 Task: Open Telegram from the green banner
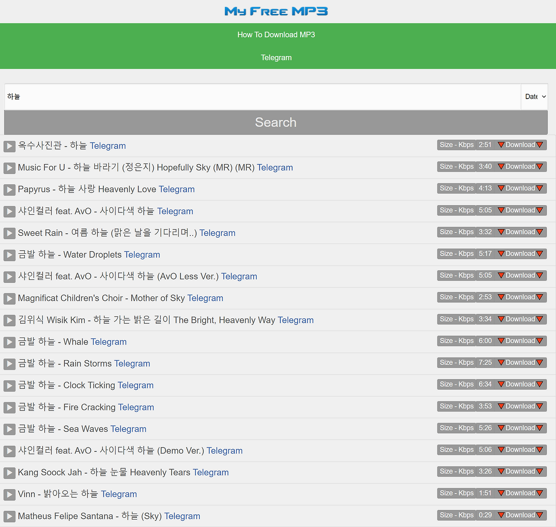pyautogui.click(x=276, y=57)
